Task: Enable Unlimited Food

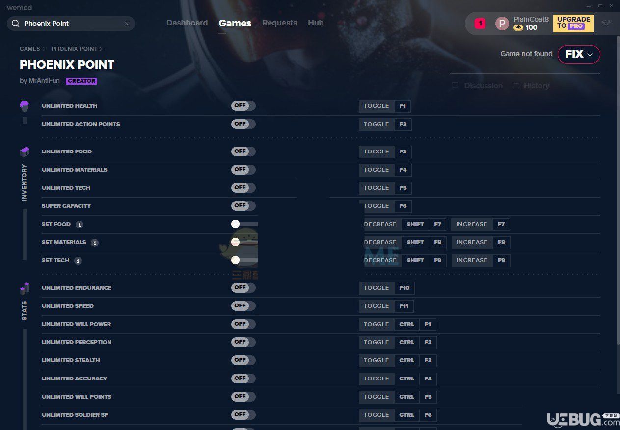Action: click(243, 152)
